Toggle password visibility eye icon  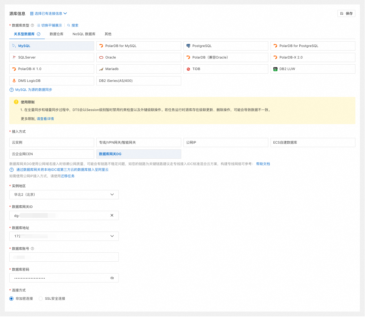pyautogui.click(x=112, y=278)
